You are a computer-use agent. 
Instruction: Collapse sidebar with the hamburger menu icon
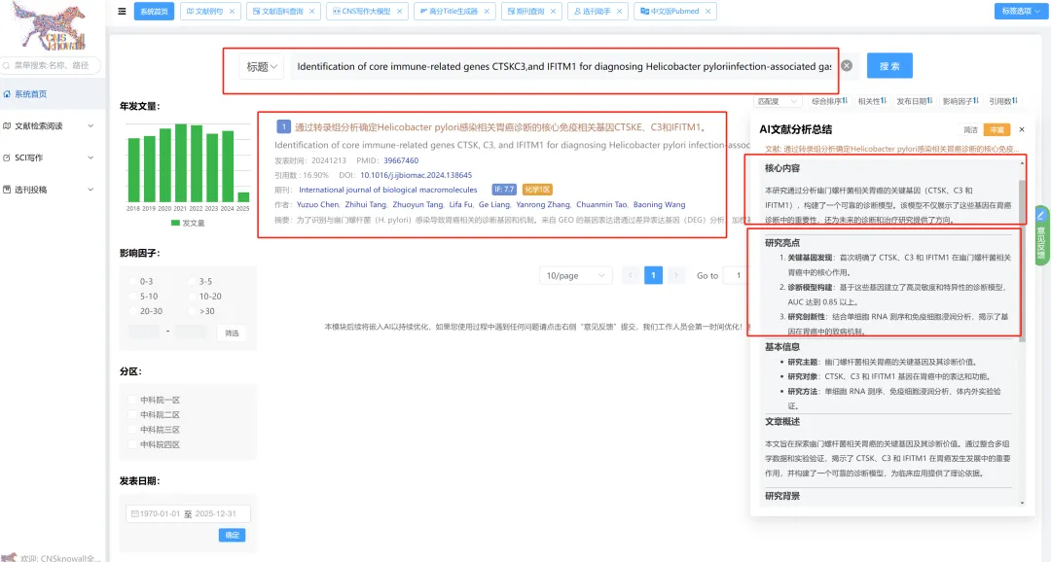(x=122, y=12)
